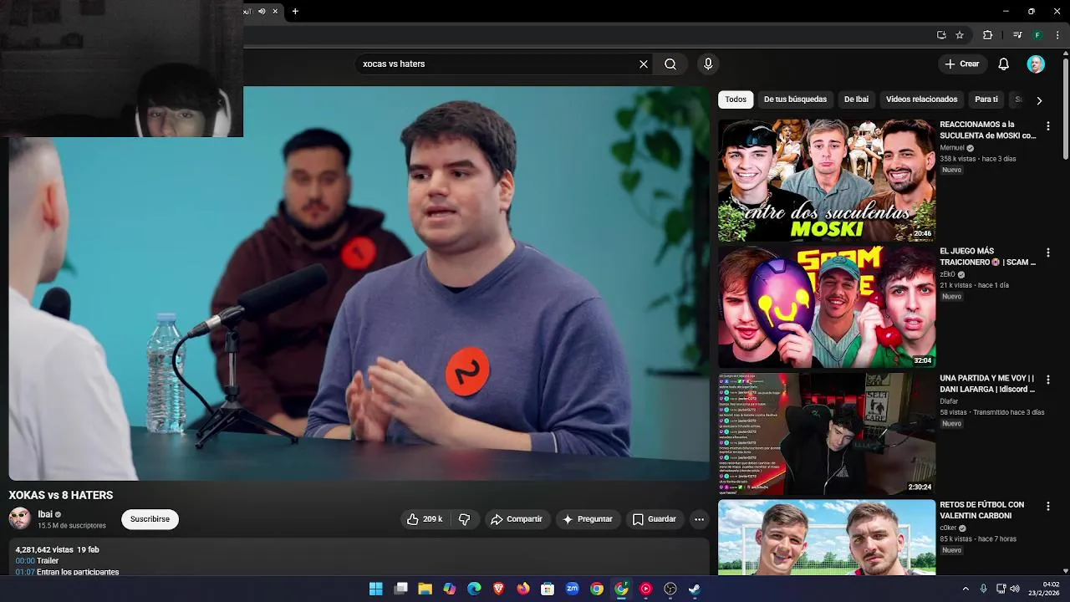Open title RETOS DE FÚTBOL CON VALENTIN CARBONI

tap(981, 510)
